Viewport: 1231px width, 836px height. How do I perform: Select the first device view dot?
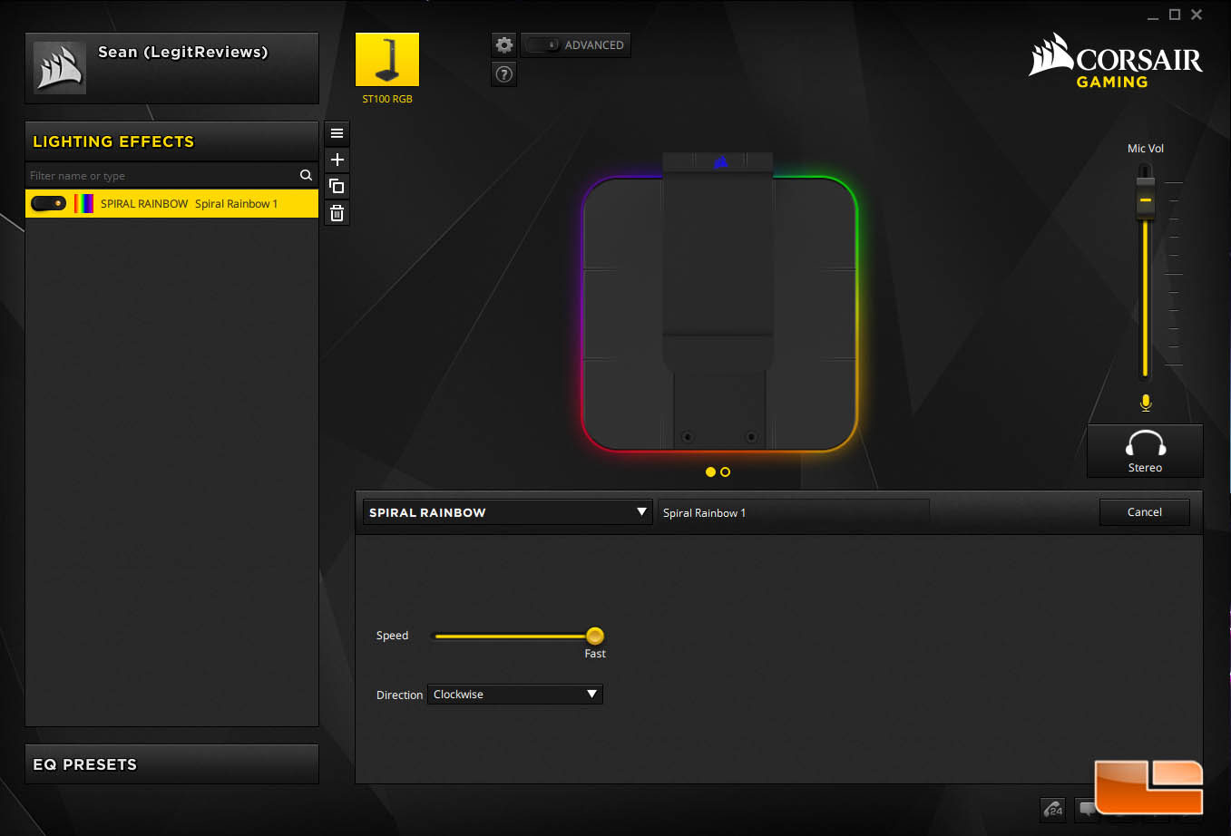(x=710, y=471)
